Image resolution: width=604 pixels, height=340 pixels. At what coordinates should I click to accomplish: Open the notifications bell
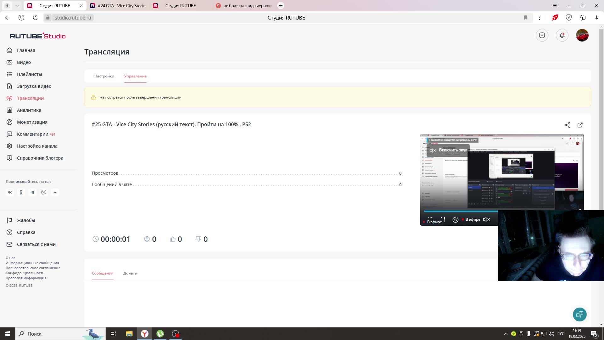562,35
